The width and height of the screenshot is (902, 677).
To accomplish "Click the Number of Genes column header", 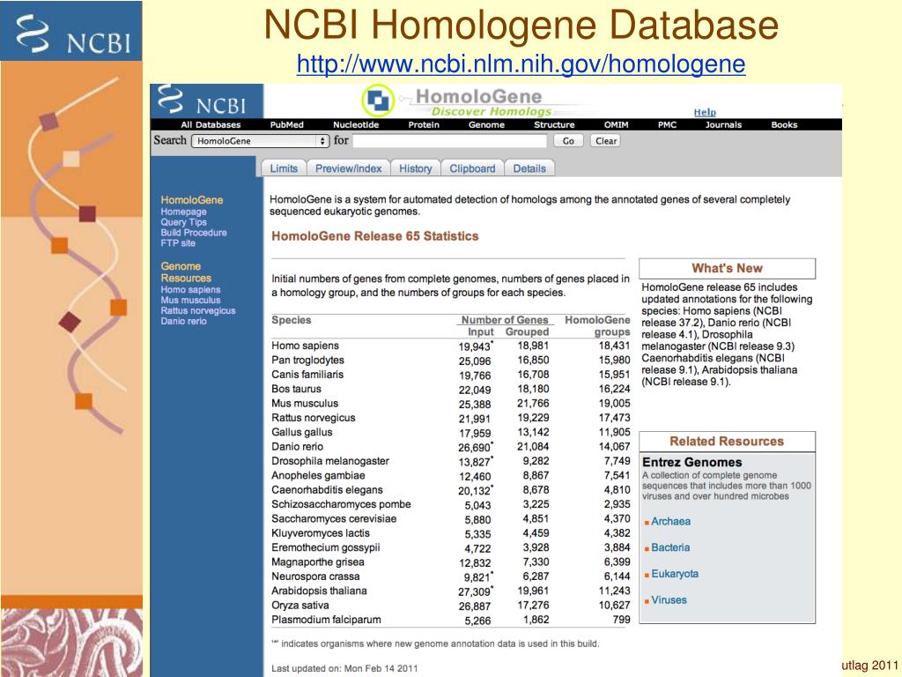I will pyautogui.click(x=505, y=320).
